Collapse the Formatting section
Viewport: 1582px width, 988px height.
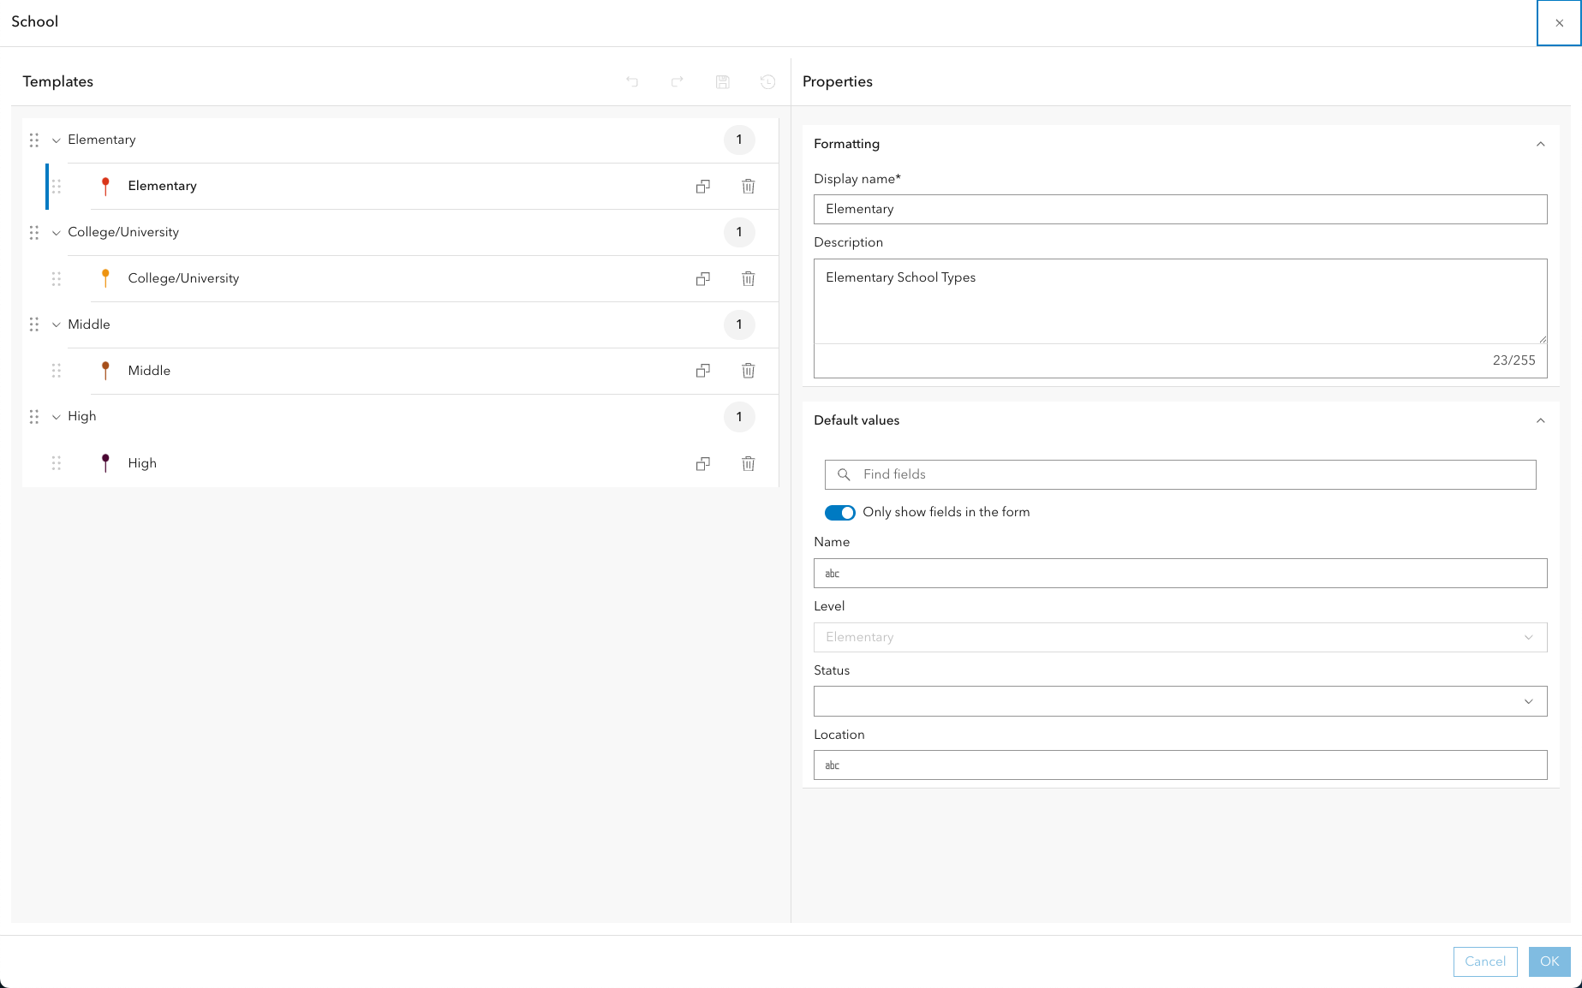[x=1541, y=144]
